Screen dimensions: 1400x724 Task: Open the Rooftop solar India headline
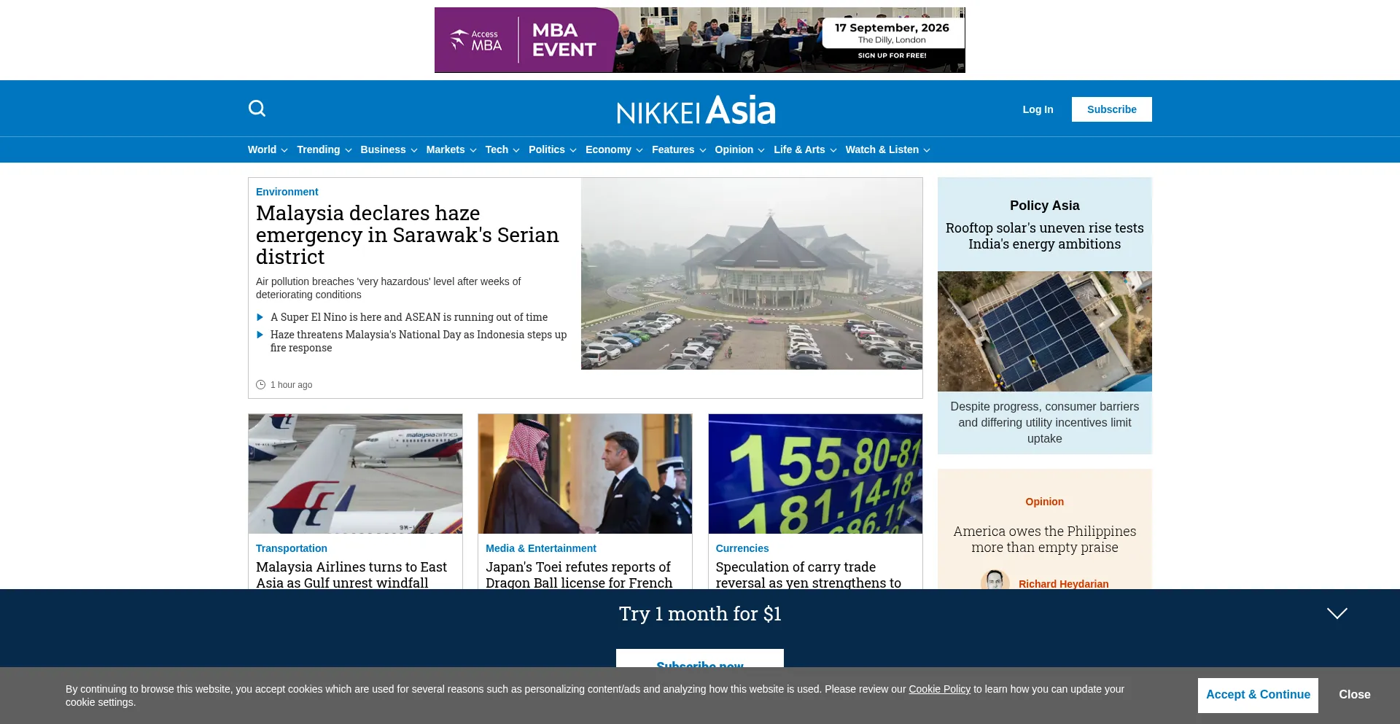pyautogui.click(x=1045, y=236)
